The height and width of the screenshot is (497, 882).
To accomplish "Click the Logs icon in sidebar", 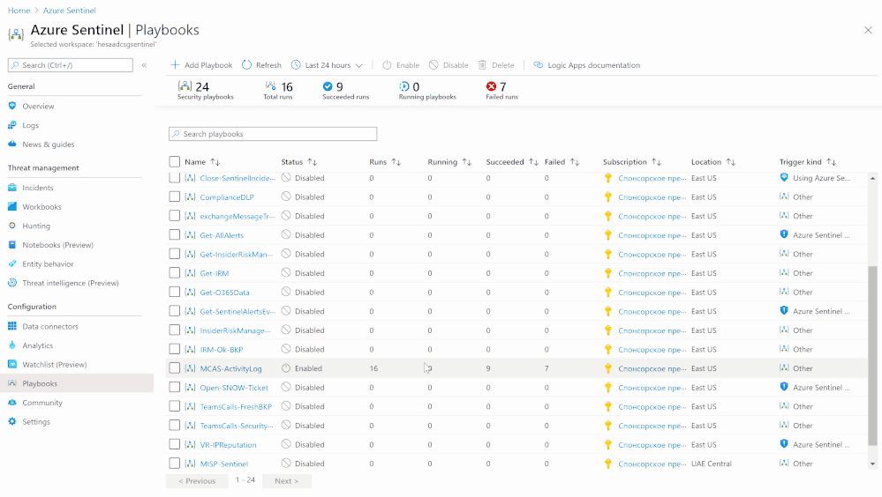I will click(12, 124).
